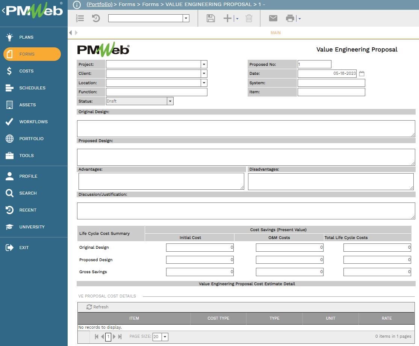Image resolution: width=419 pixels, height=346 pixels.
Task: Click the Function text input field
Action: (156, 92)
